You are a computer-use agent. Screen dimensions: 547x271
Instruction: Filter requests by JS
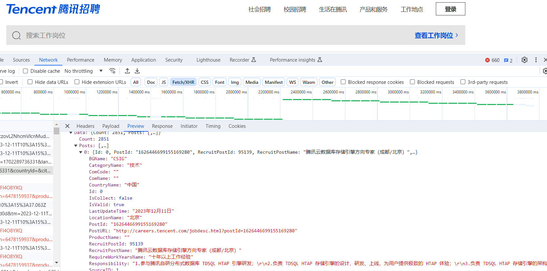pyautogui.click(x=164, y=82)
